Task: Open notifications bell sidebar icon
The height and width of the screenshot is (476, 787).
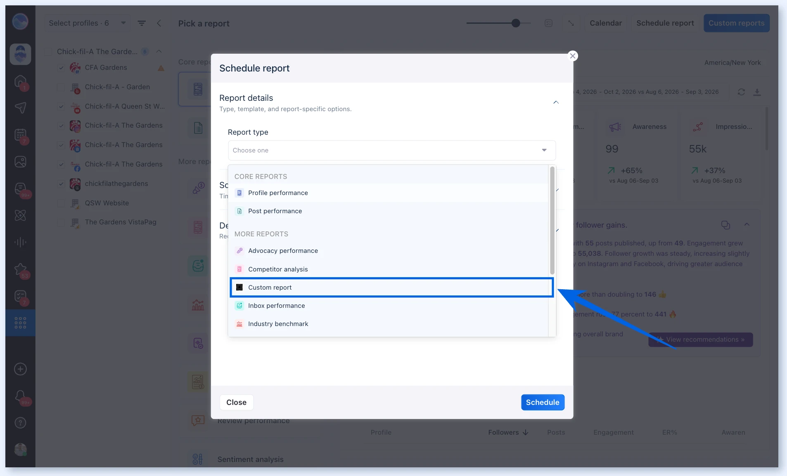Action: (20, 397)
